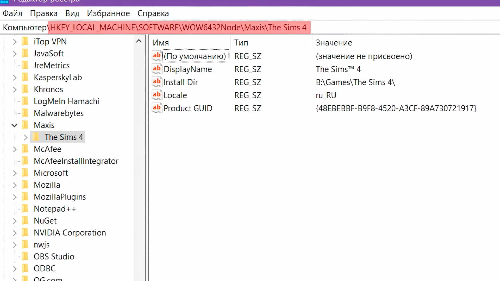Select the Maxis folder icon

25,125
